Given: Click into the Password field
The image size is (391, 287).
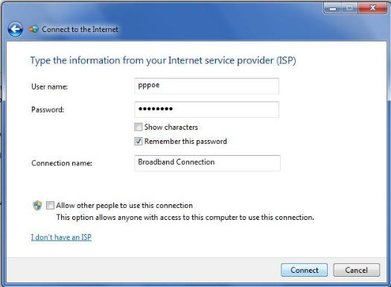Looking at the screenshot, I should tap(207, 110).
